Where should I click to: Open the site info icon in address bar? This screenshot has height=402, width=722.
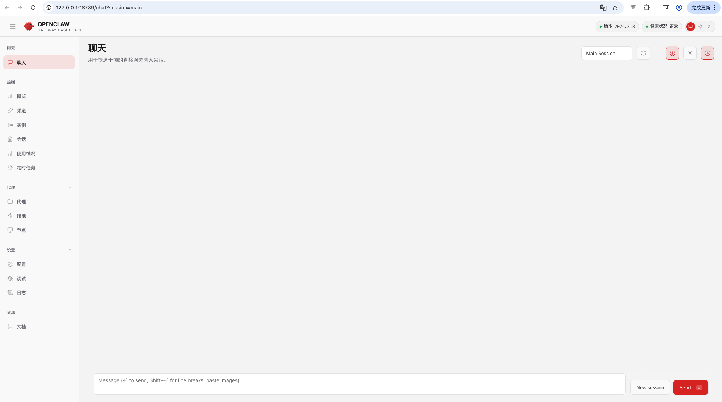click(x=49, y=8)
